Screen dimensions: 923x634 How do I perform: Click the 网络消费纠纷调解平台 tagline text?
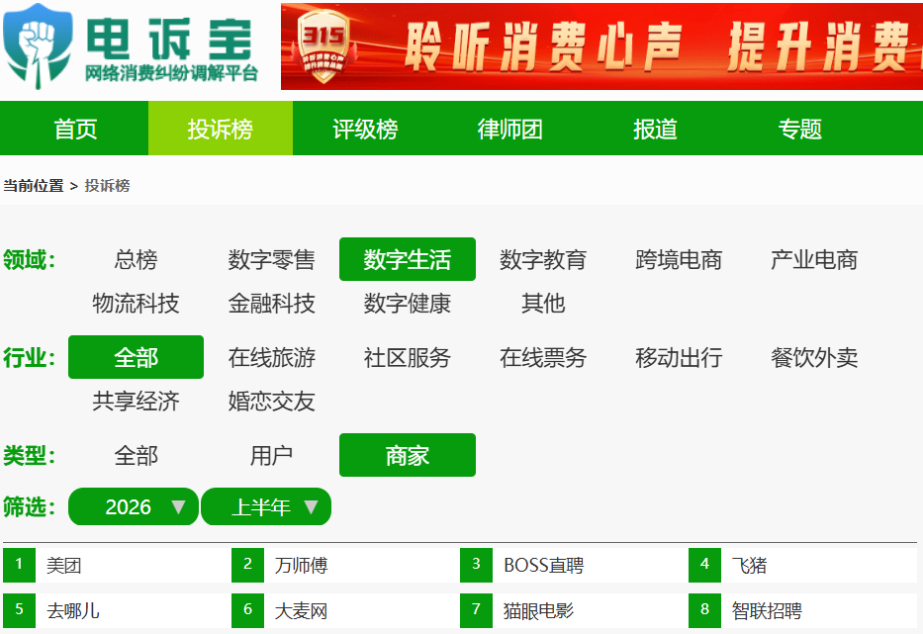pos(171,73)
